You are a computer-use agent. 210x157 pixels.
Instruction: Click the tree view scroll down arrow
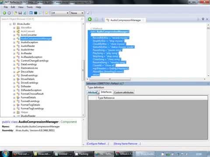83,115
